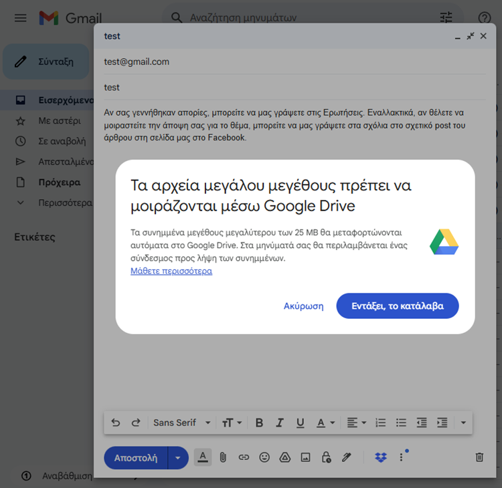Screen dimensions: 502x488
Task: Open the Εισερχόμενα inbox folder
Action: [47, 100]
